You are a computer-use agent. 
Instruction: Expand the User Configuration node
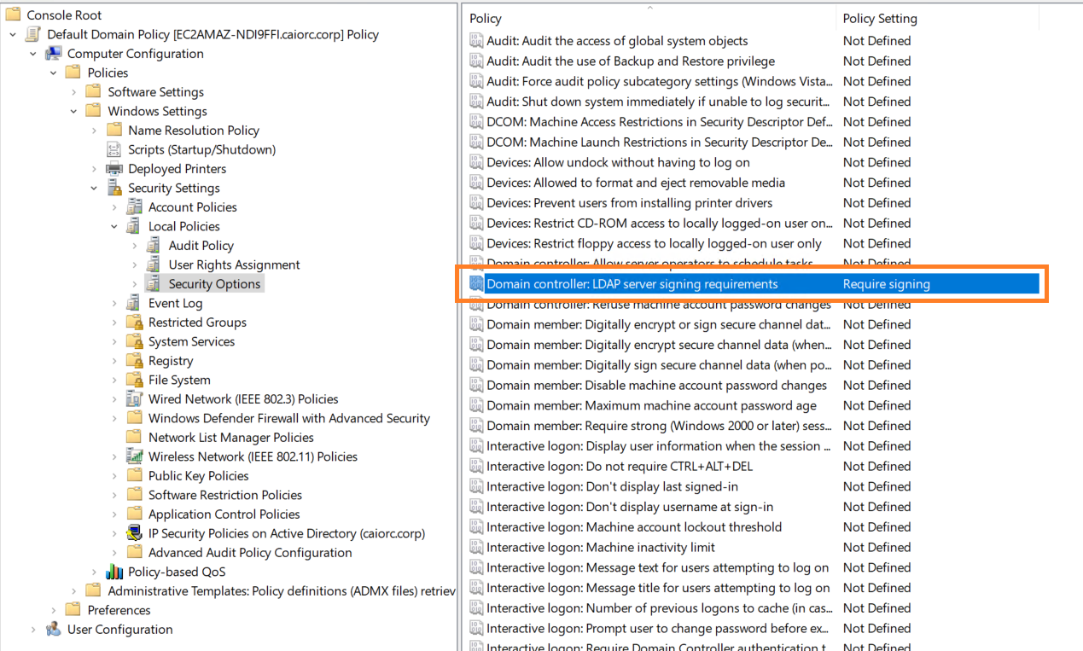pyautogui.click(x=33, y=630)
